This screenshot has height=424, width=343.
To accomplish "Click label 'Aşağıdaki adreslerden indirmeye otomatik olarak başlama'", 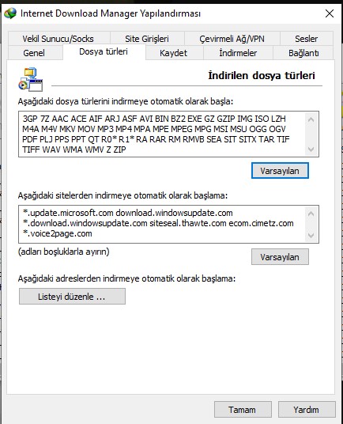I will (127, 278).
